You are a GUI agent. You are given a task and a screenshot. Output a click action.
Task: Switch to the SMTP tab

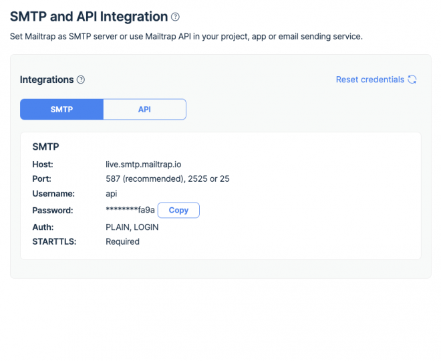61,109
